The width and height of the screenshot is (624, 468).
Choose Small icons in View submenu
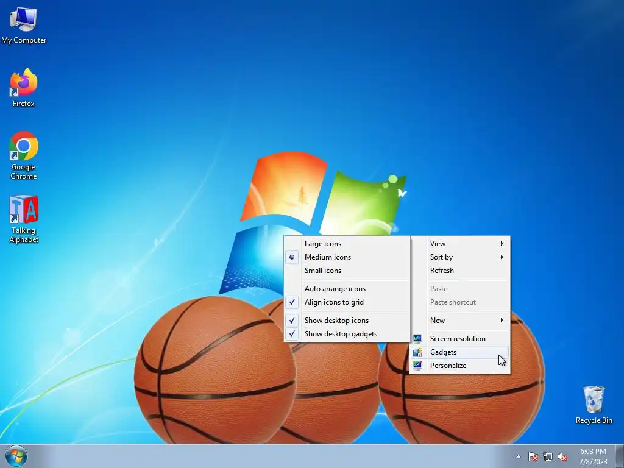[x=347, y=271]
